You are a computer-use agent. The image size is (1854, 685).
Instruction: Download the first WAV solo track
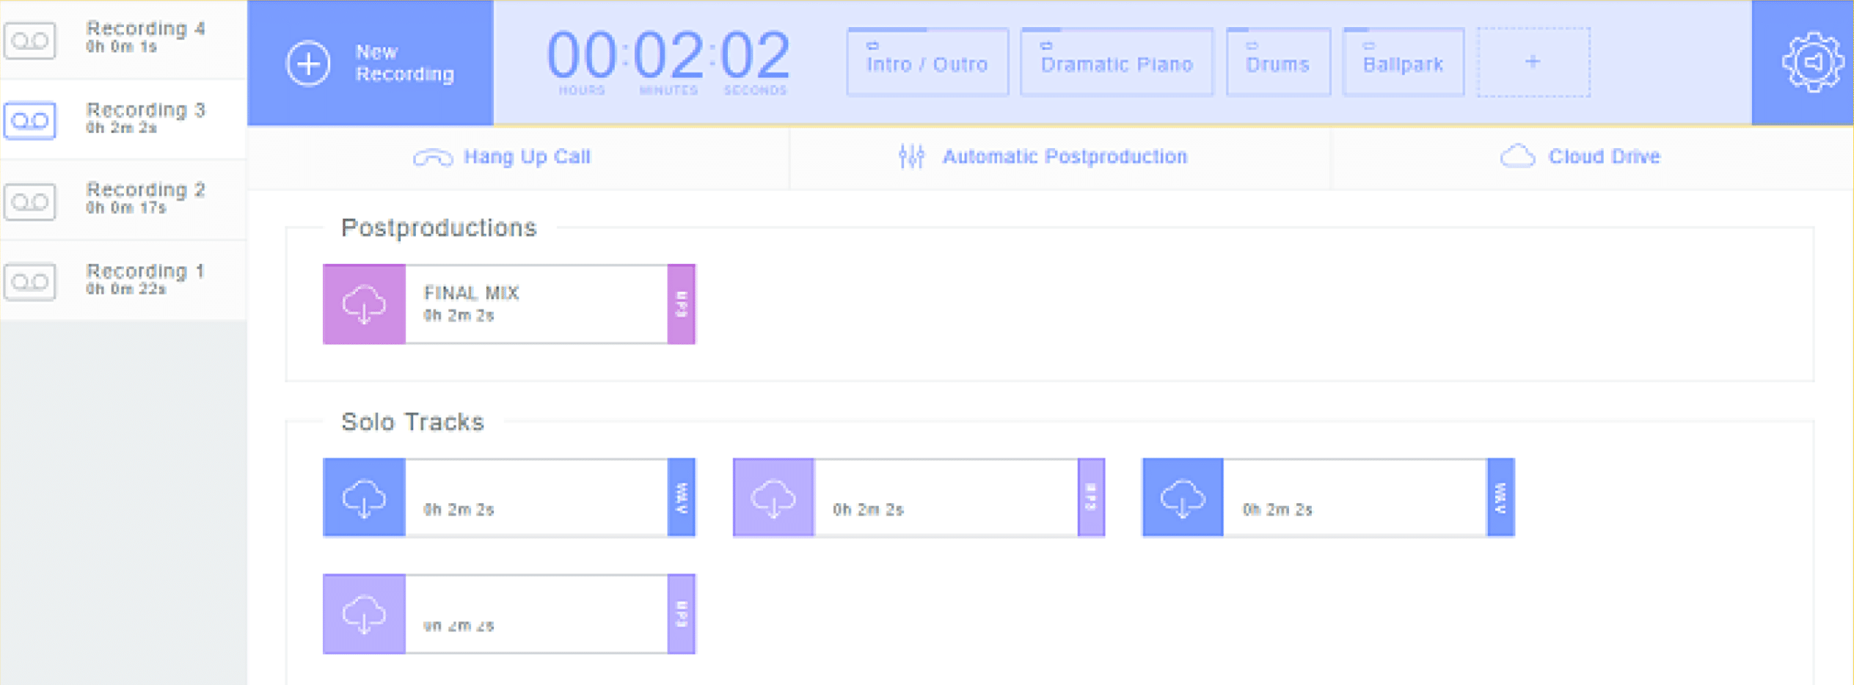click(364, 498)
